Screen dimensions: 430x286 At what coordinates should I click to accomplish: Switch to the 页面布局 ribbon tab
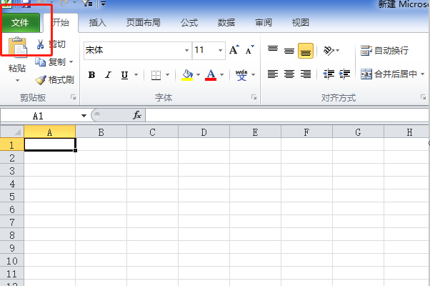pyautogui.click(x=144, y=22)
